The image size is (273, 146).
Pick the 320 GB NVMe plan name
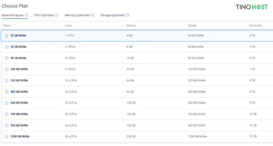pos(19,81)
